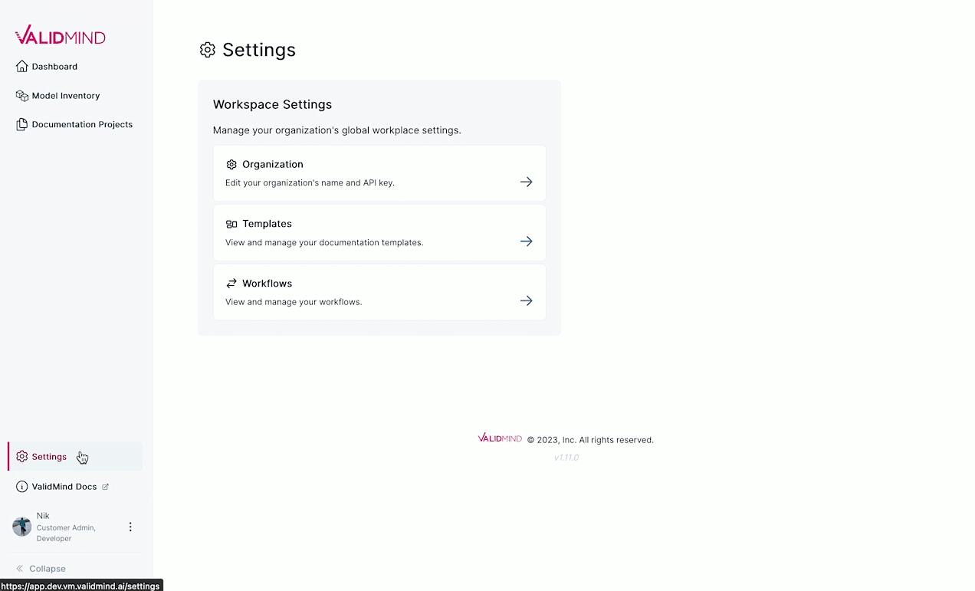
Task: Select the Dashboard home icon
Action: click(x=21, y=66)
